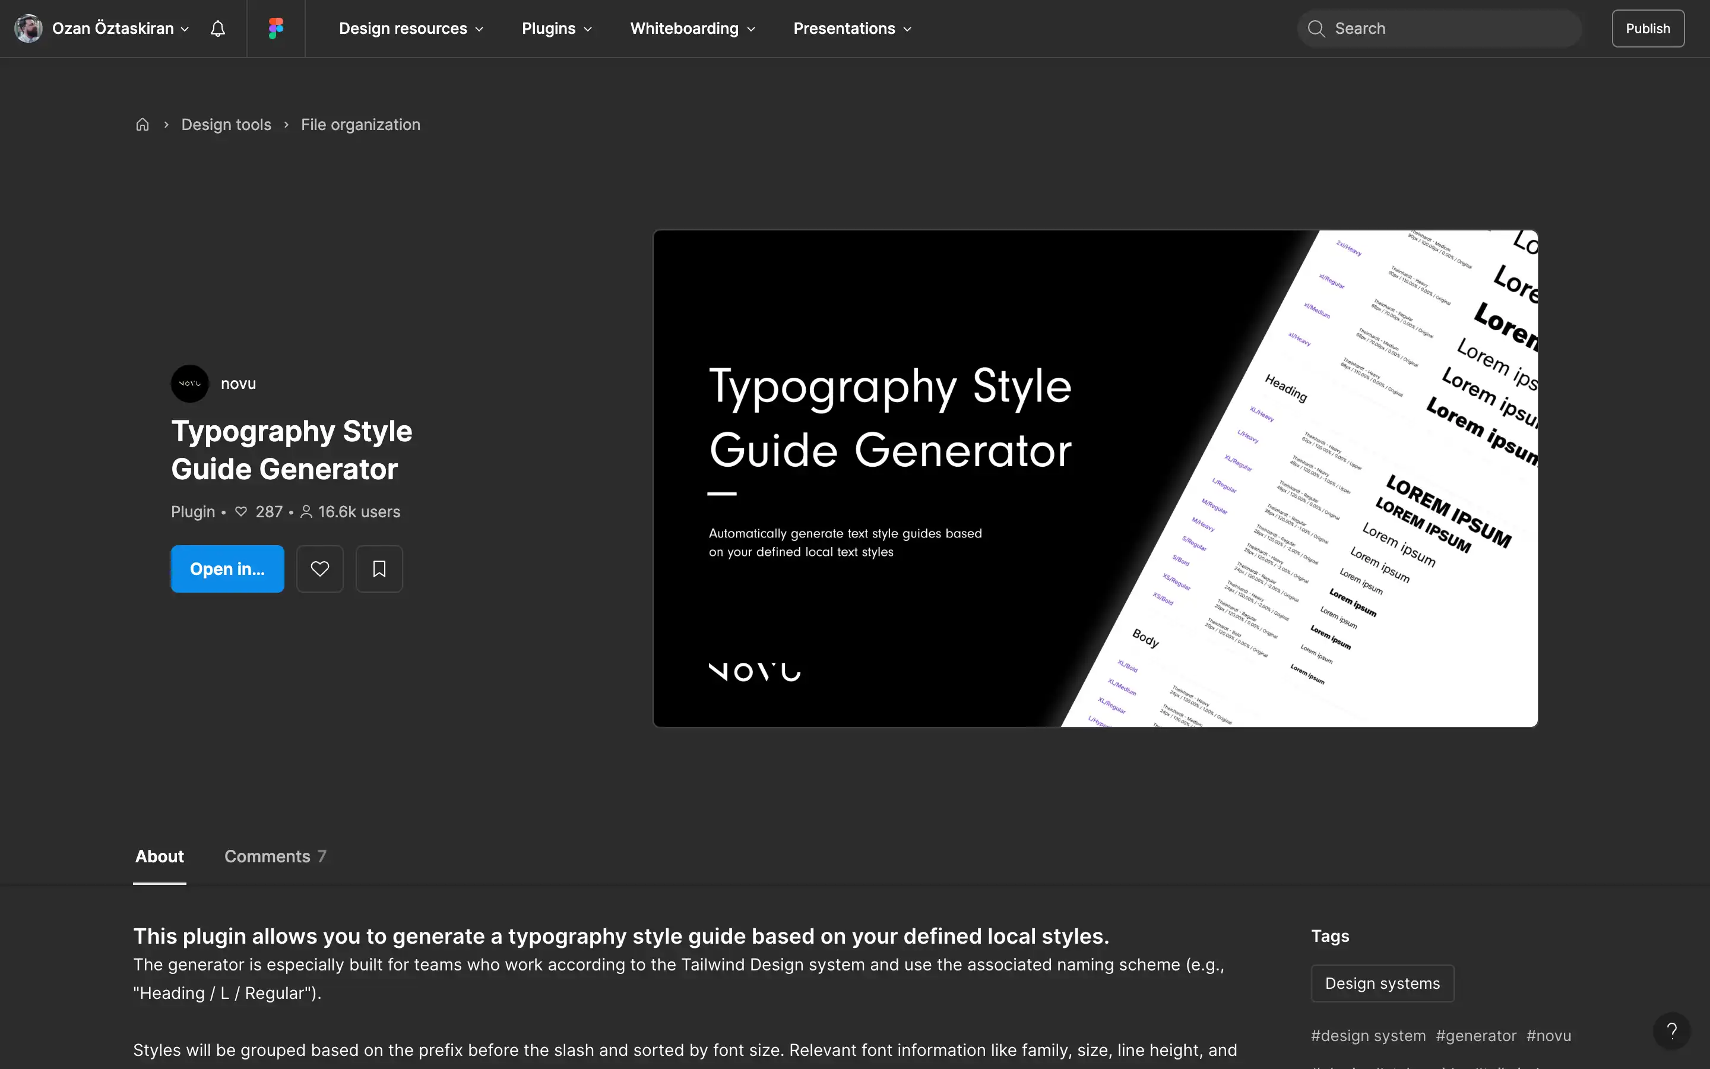Save plugin with the bookmark button

point(379,568)
